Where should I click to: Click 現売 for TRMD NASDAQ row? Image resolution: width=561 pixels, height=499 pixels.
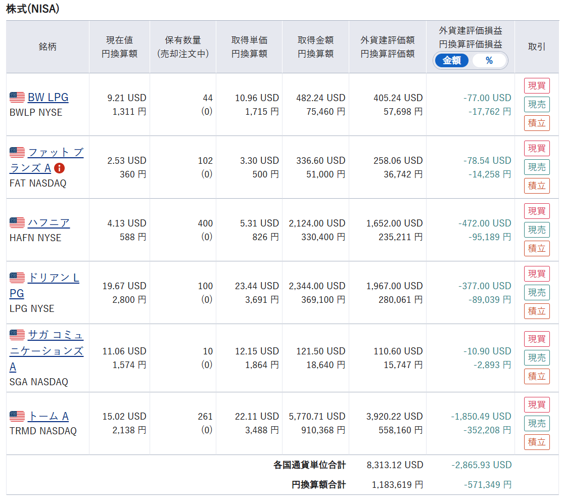537,424
